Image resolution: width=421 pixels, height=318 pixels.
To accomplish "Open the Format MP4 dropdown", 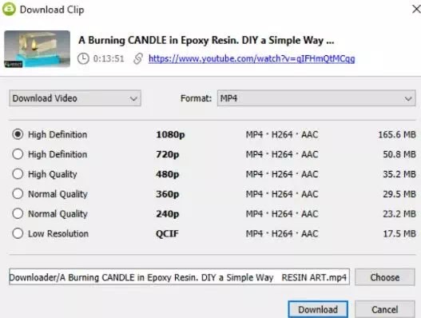I will 316,98.
